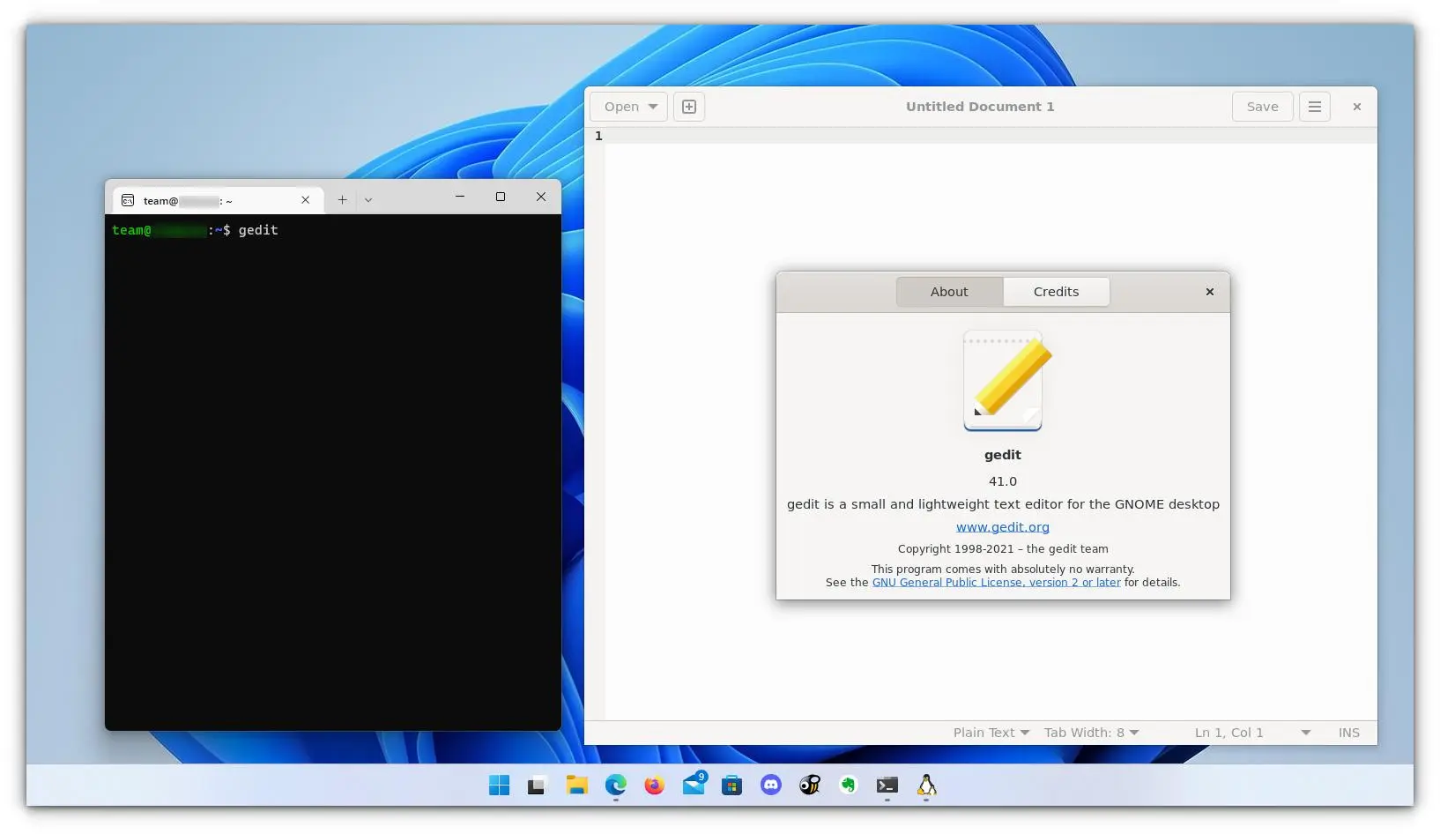Launch Discord from the taskbar
The height and width of the screenshot is (834, 1440).
click(771, 785)
